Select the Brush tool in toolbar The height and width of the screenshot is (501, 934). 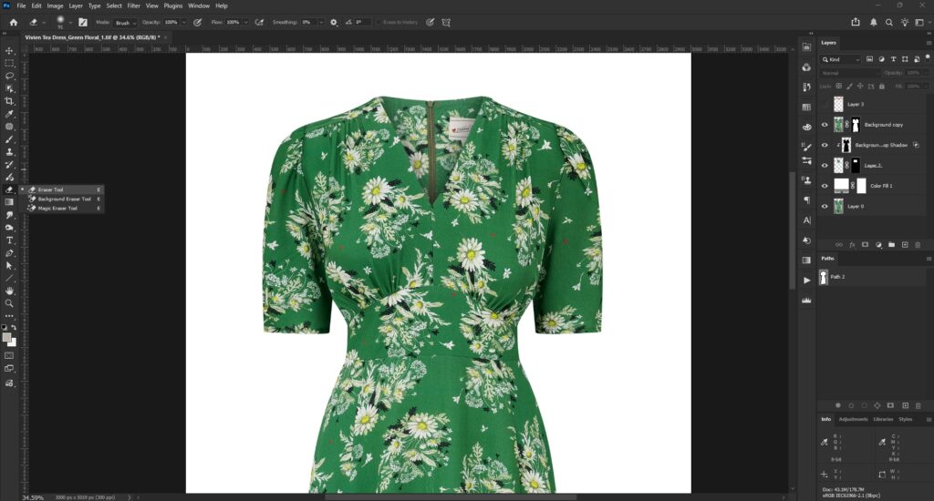(9, 139)
